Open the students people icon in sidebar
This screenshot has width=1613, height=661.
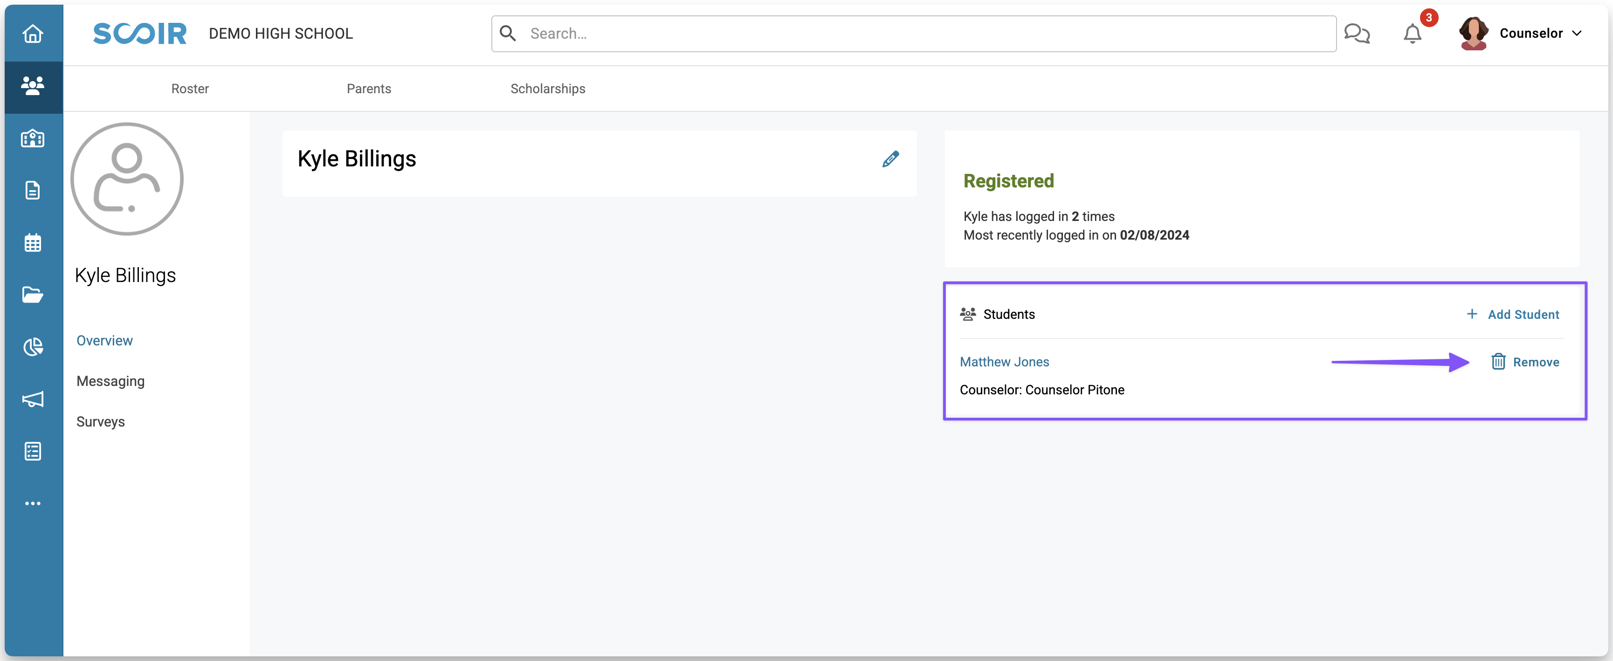(x=33, y=86)
